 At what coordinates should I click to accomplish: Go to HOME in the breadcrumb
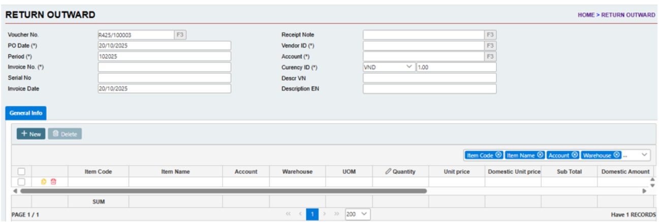(x=585, y=15)
